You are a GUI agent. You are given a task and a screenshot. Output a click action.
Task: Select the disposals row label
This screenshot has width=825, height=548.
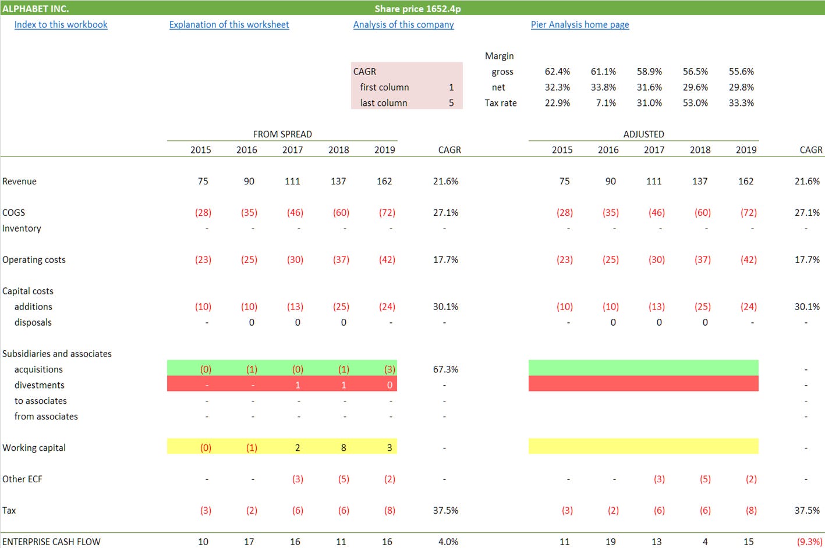coord(33,322)
